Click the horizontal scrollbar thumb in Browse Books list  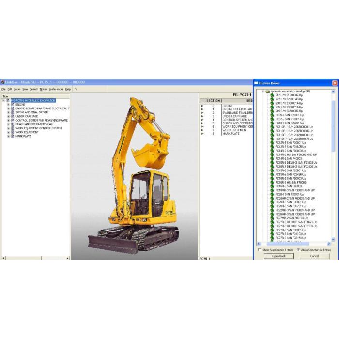pyautogui.click(x=288, y=244)
